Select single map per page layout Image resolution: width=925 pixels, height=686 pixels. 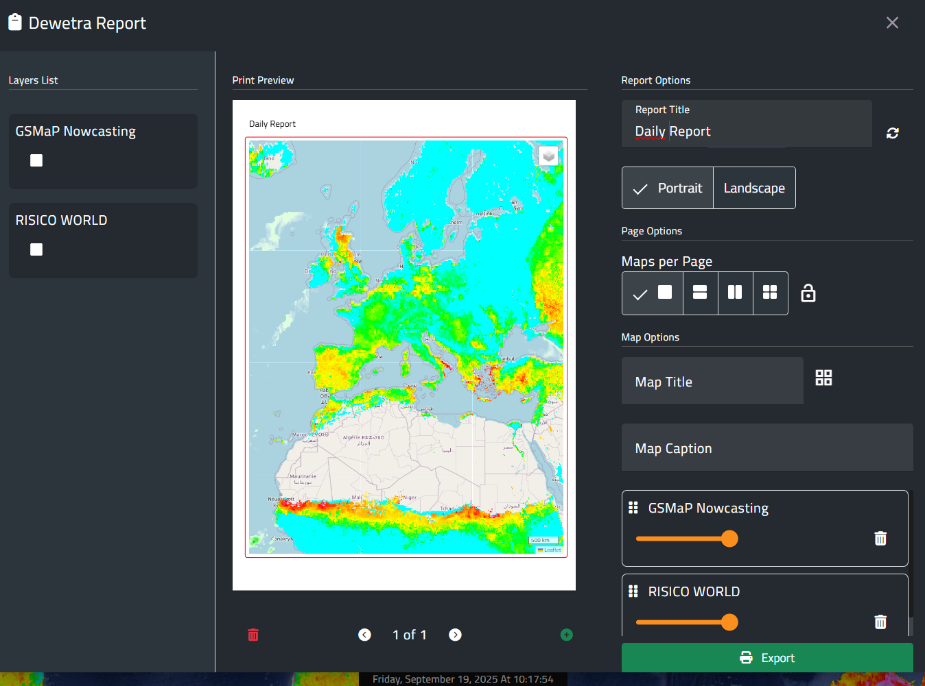coord(653,293)
